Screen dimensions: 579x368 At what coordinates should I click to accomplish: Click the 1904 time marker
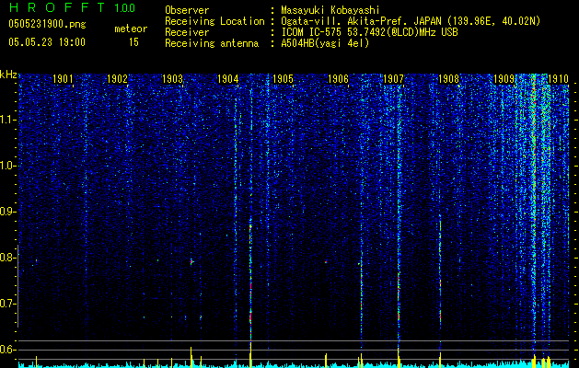(228, 78)
